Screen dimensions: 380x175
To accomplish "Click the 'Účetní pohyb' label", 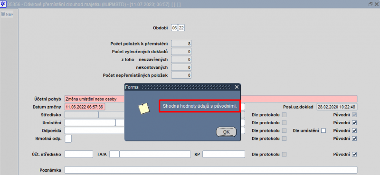I will tap(48, 99).
